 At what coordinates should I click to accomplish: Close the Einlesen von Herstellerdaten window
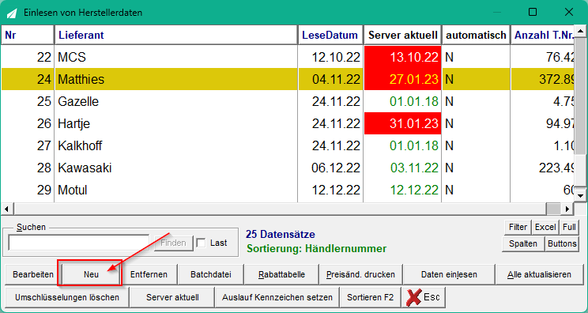569,12
